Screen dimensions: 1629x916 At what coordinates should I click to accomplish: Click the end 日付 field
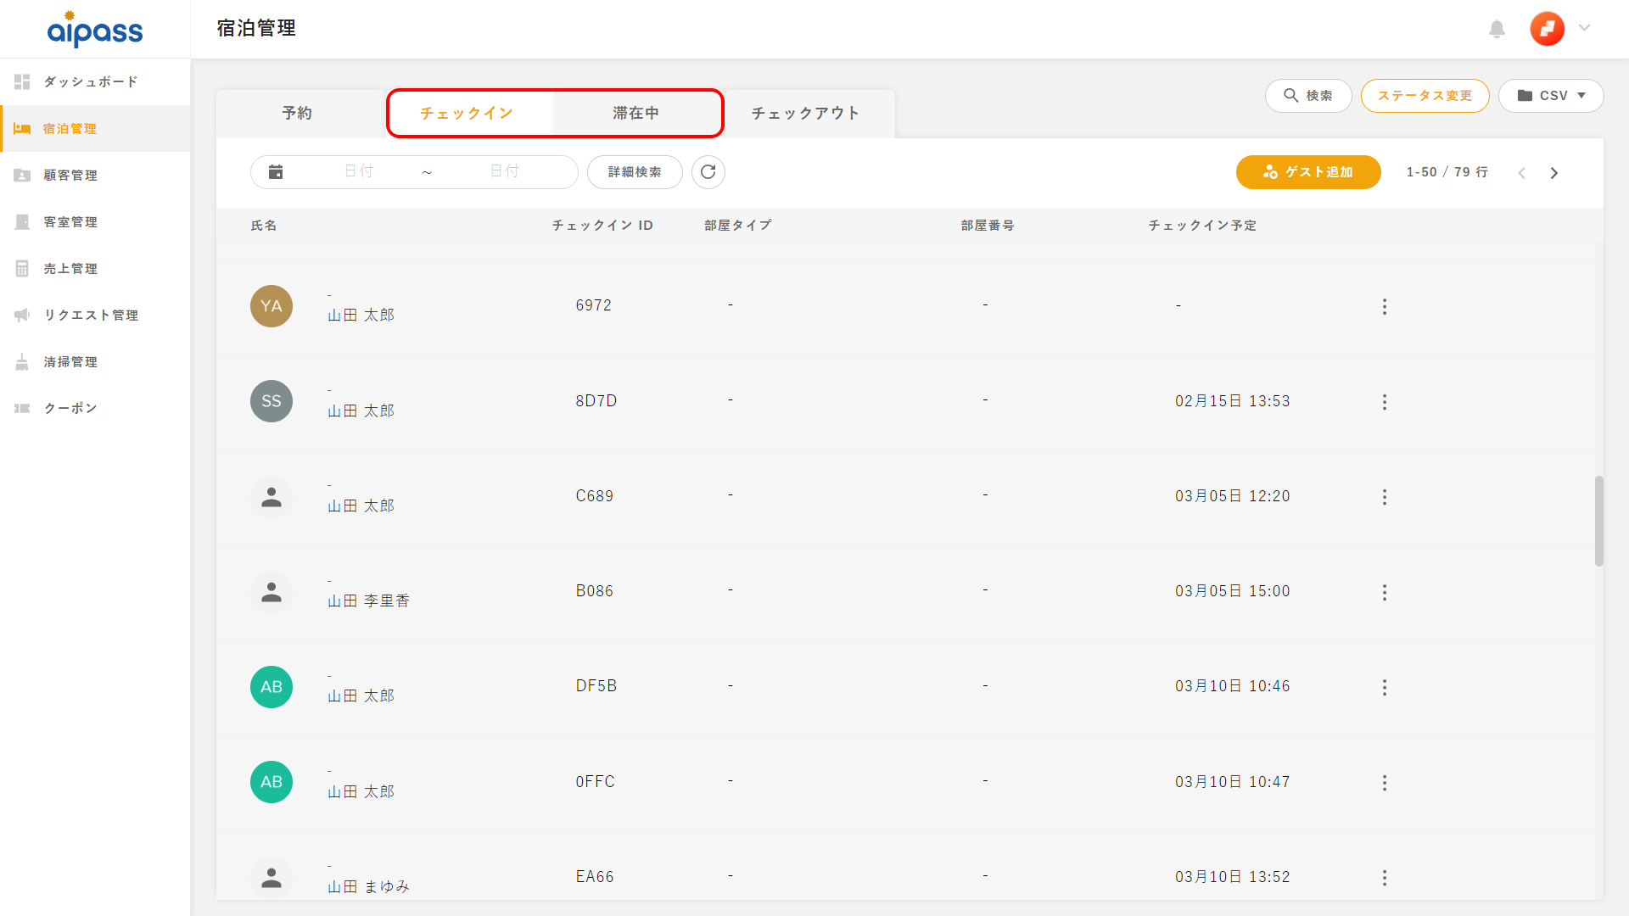(505, 172)
